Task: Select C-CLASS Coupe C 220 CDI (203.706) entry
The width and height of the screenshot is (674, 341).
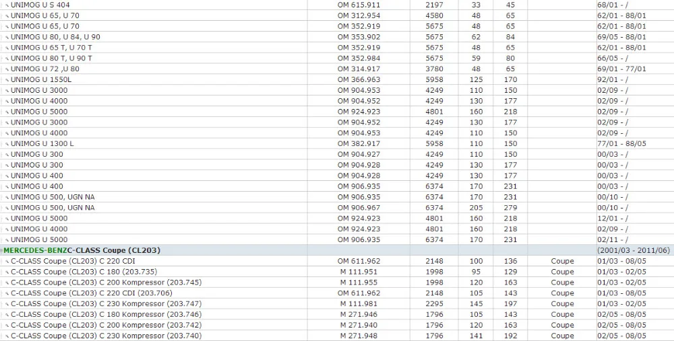Action: pyautogui.click(x=92, y=293)
